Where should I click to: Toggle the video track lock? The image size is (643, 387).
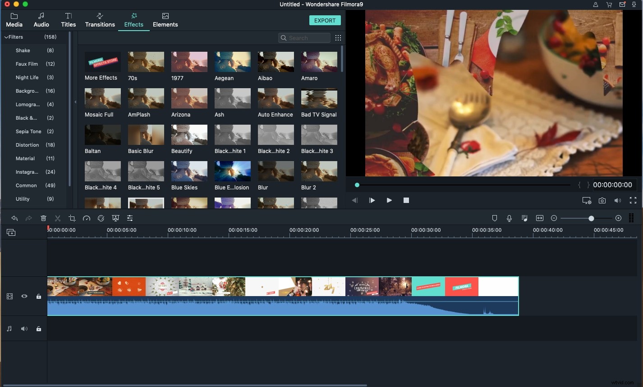(39, 296)
